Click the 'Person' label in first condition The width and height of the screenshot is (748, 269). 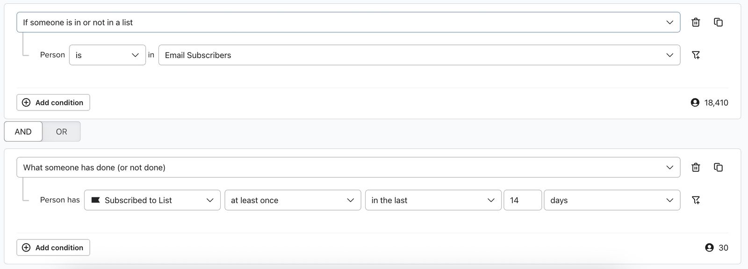[52, 55]
